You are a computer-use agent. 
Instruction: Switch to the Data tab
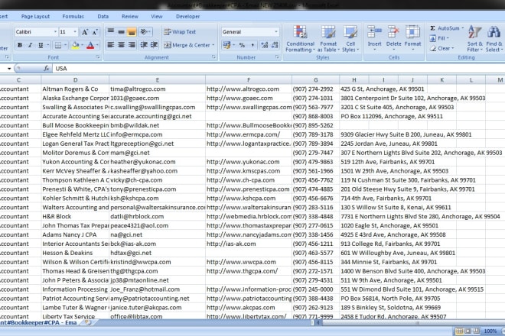(x=103, y=16)
